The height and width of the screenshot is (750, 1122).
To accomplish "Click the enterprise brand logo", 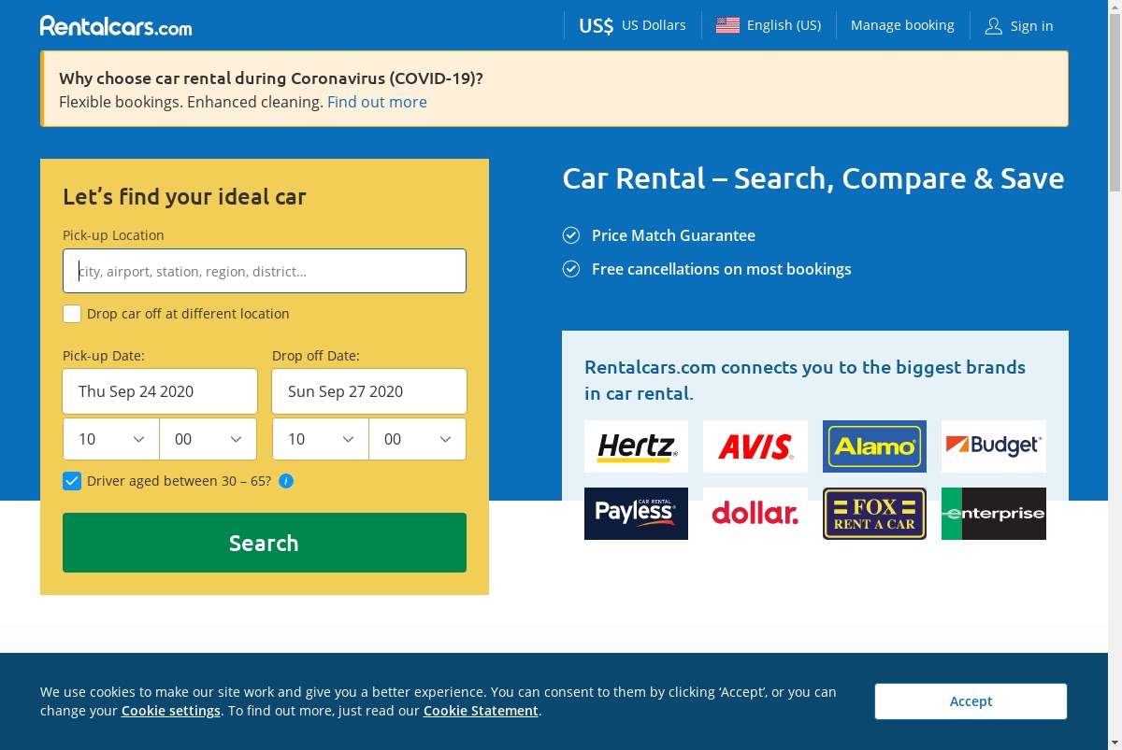I will pyautogui.click(x=994, y=514).
